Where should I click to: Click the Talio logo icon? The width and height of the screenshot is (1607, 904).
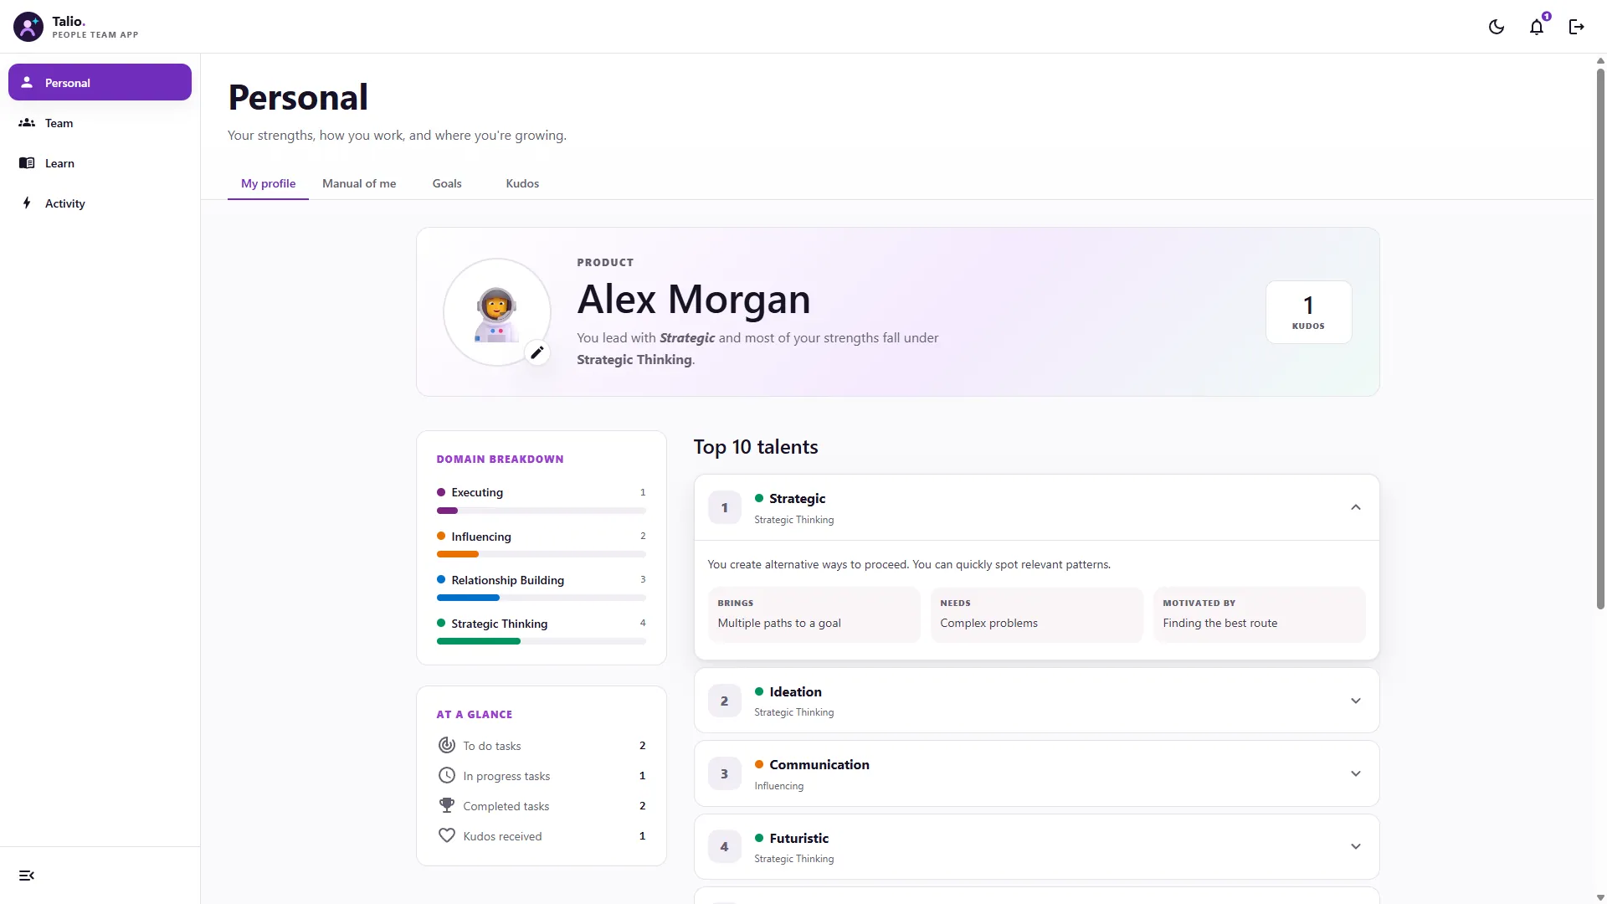click(28, 27)
